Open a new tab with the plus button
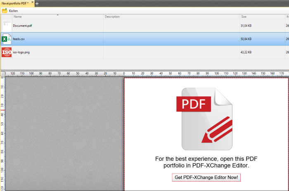Image resolution: width=289 pixels, height=191 pixels. (37, 3)
